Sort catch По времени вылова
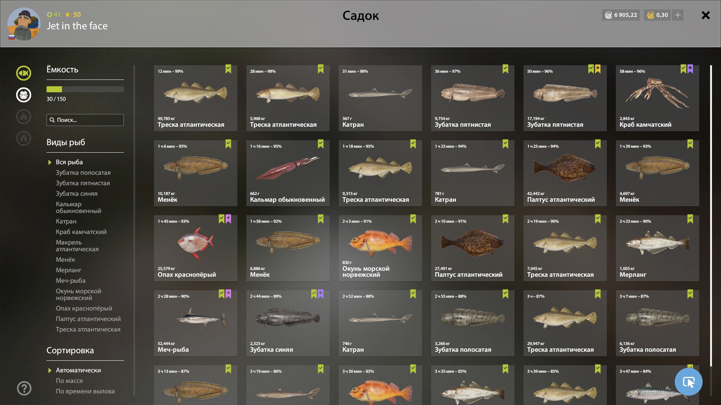The width and height of the screenshot is (721, 405). pos(85,391)
